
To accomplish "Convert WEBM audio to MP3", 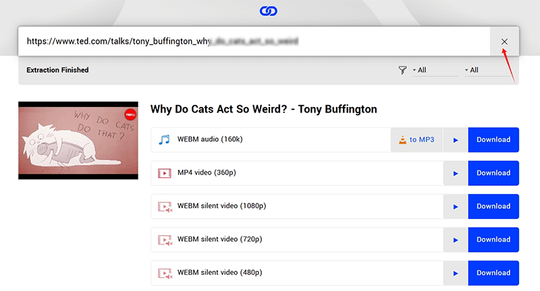I will coord(416,140).
